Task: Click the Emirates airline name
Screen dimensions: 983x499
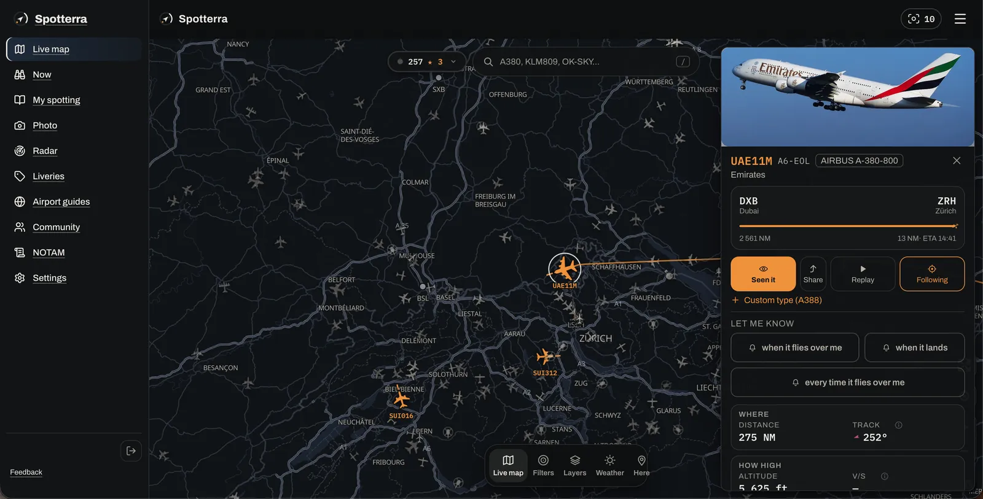Action: coord(748,175)
